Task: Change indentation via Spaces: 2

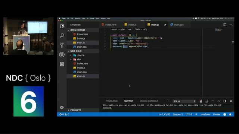Action: coord(178,114)
